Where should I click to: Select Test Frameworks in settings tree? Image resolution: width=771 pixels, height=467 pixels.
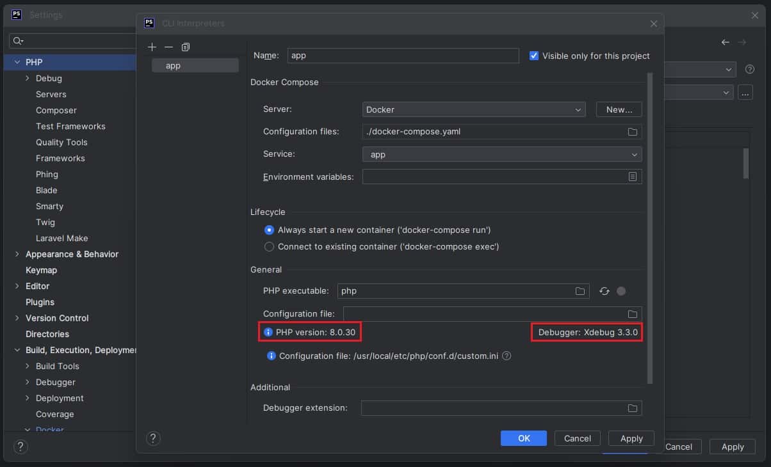coord(70,126)
